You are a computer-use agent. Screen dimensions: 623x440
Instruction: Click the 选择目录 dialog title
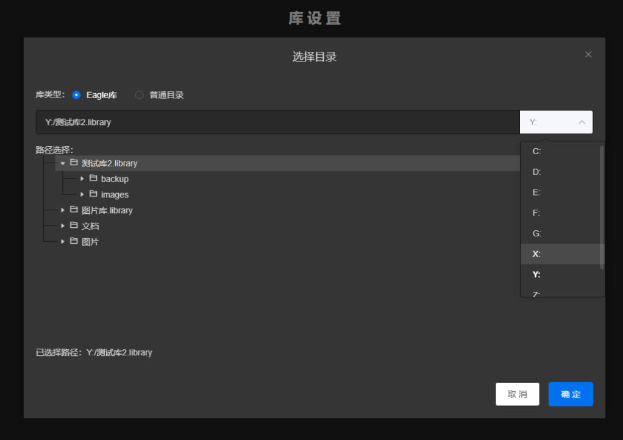coord(315,57)
